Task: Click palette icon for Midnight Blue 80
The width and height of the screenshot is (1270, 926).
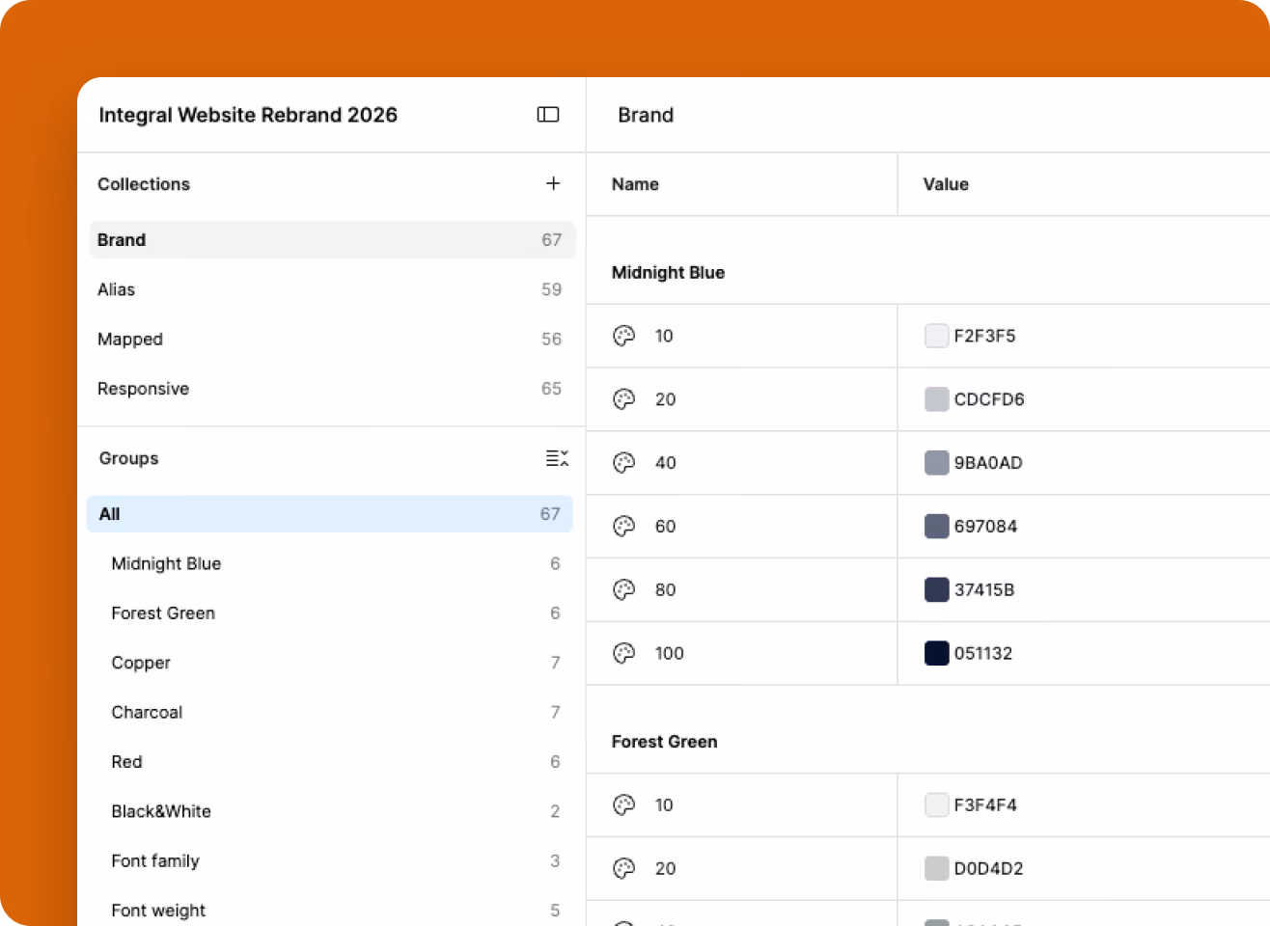Action: 624,589
